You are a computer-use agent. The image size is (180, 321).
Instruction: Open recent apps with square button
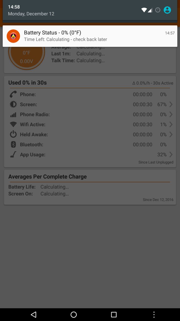[114, 314]
